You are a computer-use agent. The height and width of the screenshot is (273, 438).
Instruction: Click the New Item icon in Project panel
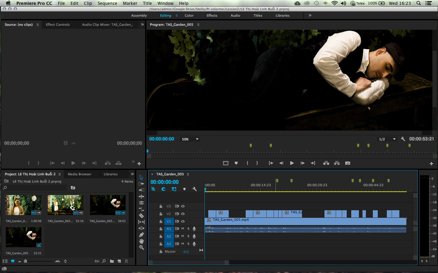(x=119, y=261)
